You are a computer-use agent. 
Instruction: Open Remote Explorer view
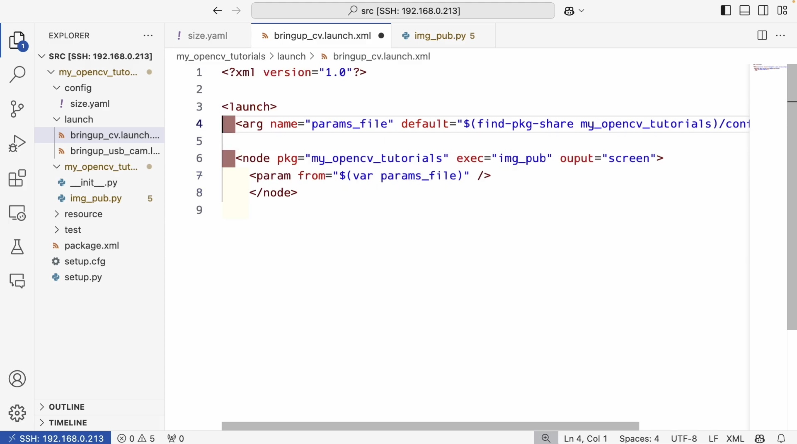point(17,213)
